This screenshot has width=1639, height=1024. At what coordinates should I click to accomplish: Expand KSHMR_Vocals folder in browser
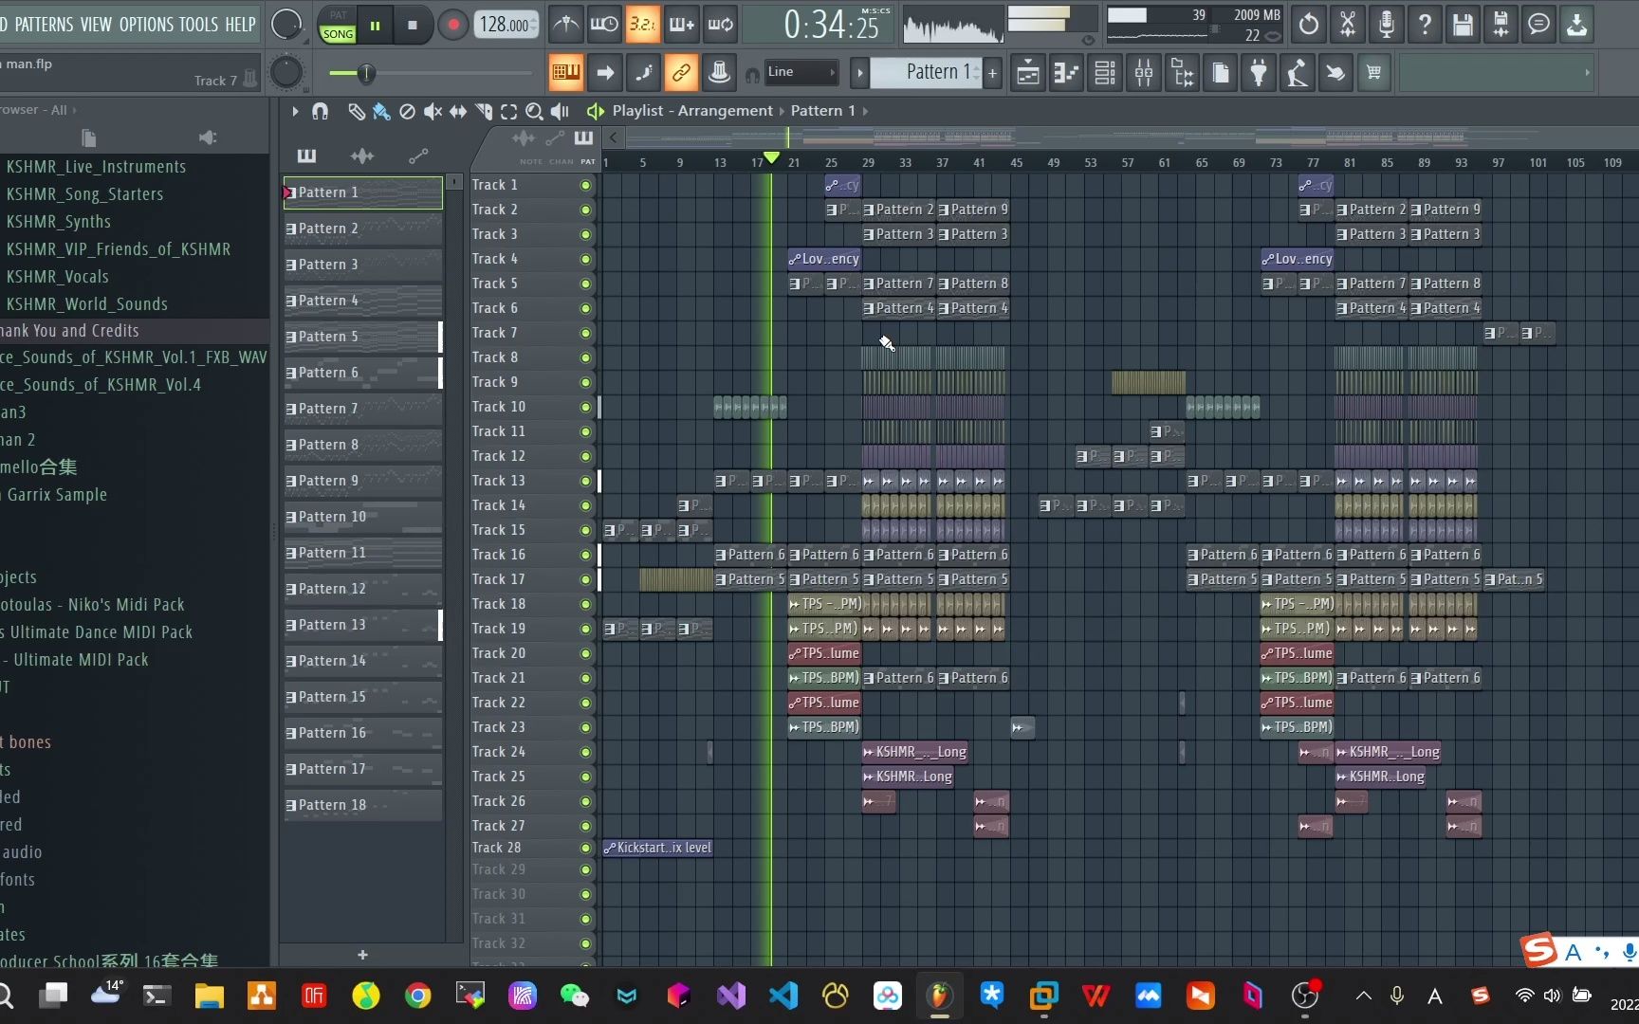coord(58,277)
